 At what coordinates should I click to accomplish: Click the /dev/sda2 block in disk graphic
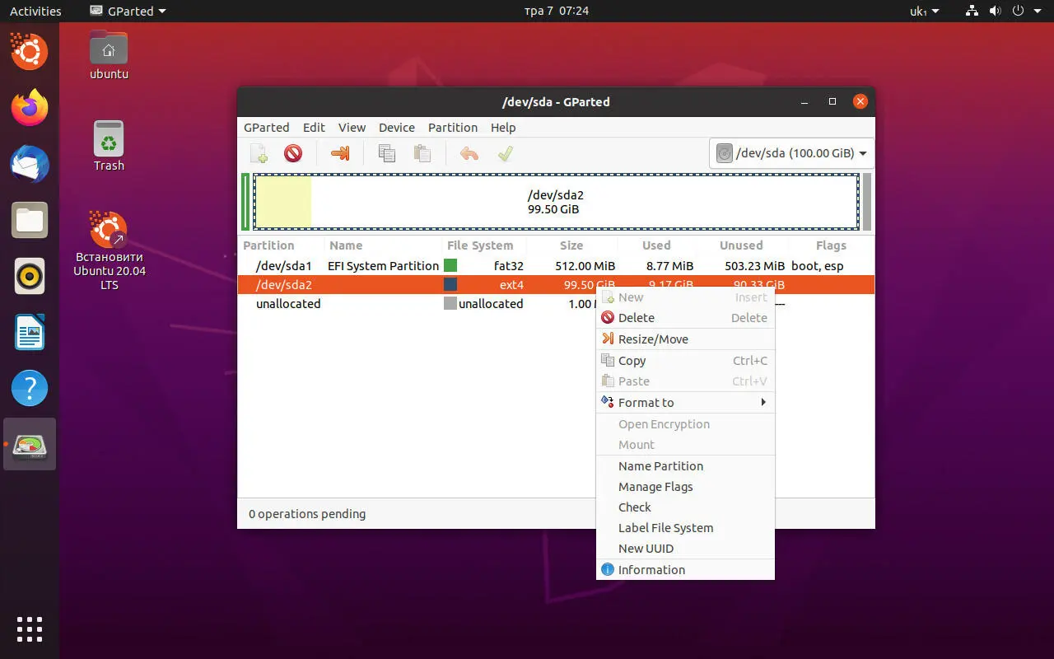point(556,202)
